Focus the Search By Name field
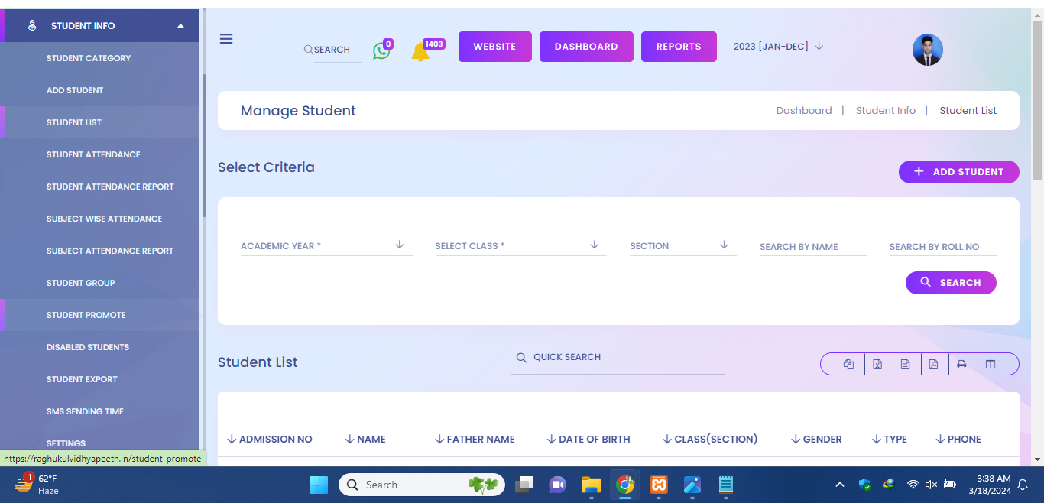Viewport: 1044px width, 503px height. 812,247
